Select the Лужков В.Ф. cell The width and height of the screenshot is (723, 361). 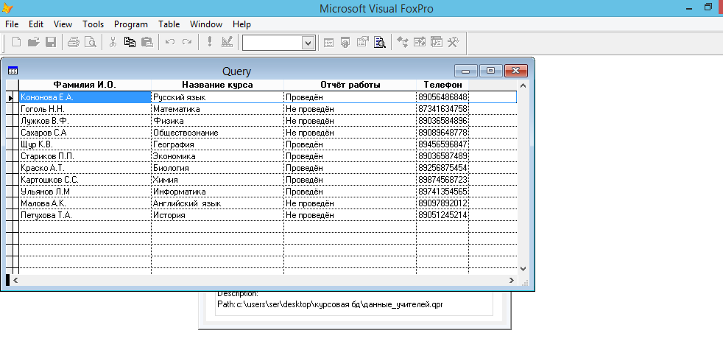[85, 121]
